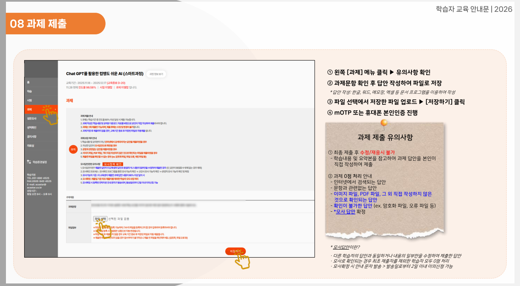Click the 파일 선택 file button
This screenshot has height=286, width=520.
tap(100, 219)
